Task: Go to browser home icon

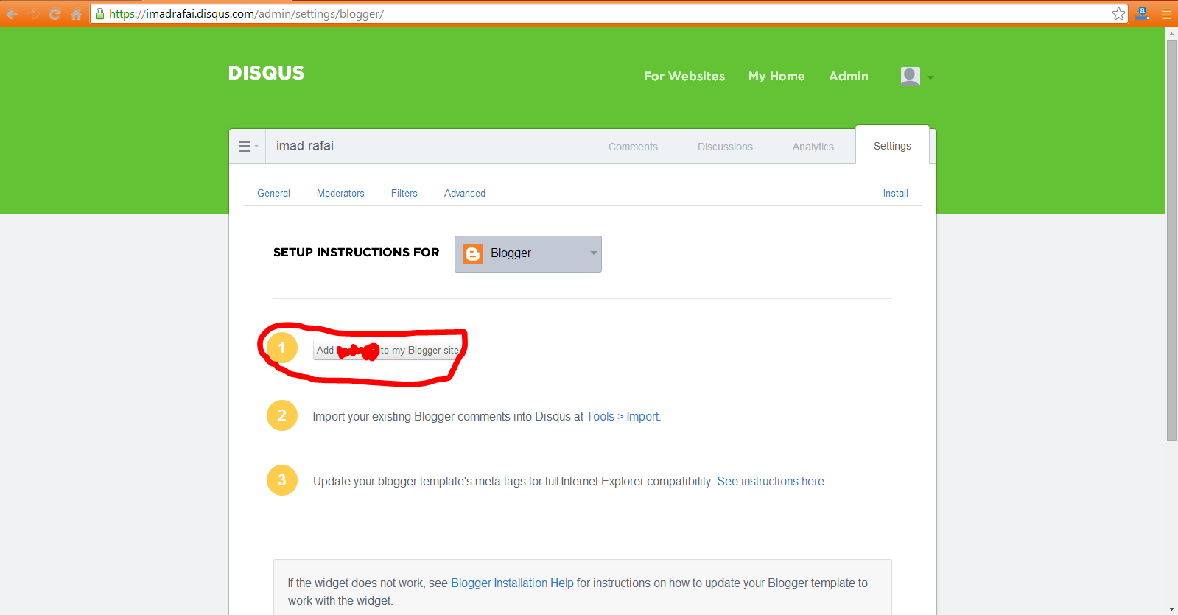Action: tap(76, 14)
